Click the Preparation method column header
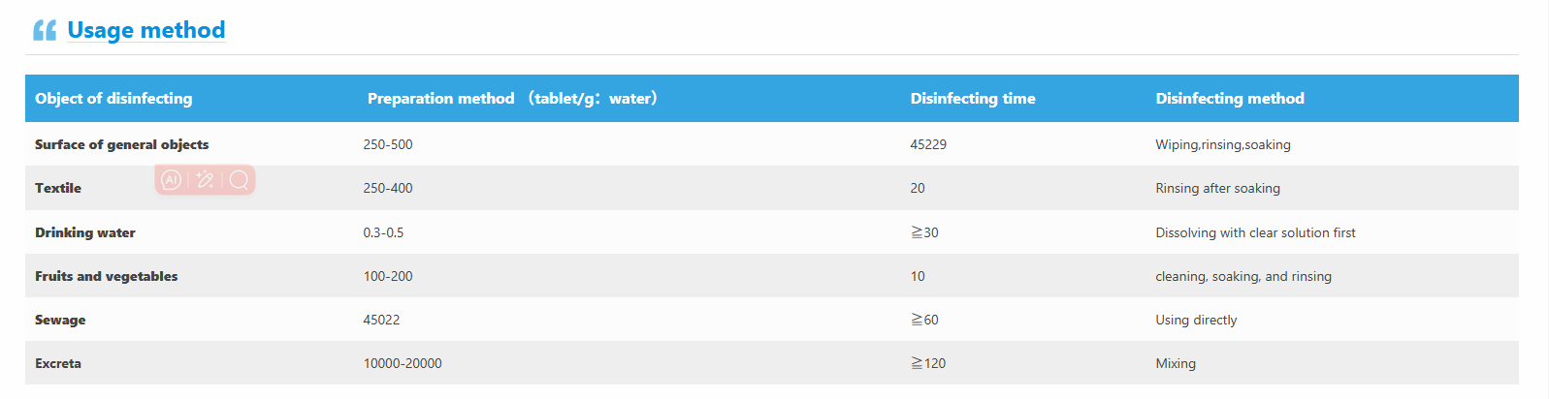Viewport: 1549px width, 399px height. 512,98
